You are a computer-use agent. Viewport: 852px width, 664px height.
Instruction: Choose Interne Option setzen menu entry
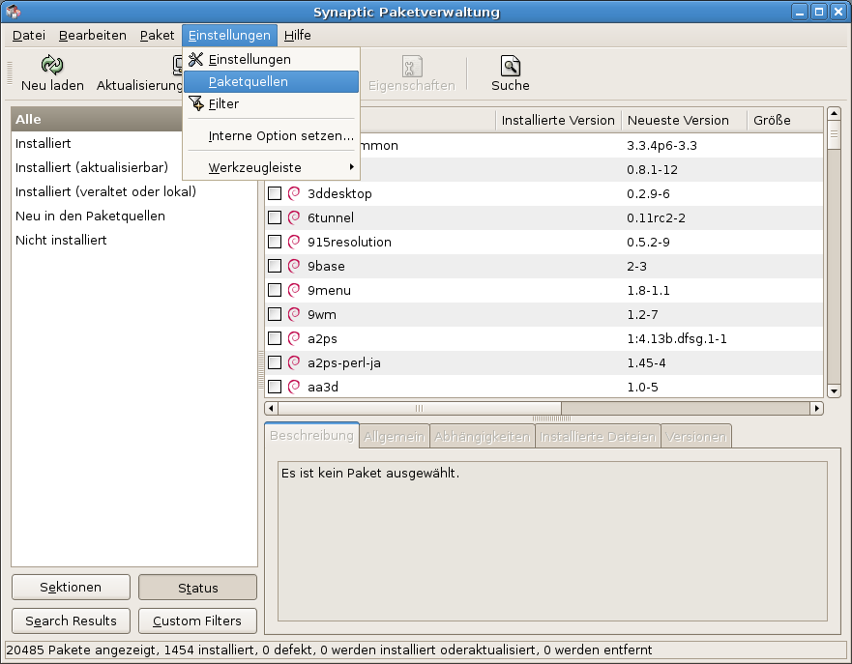(271, 135)
